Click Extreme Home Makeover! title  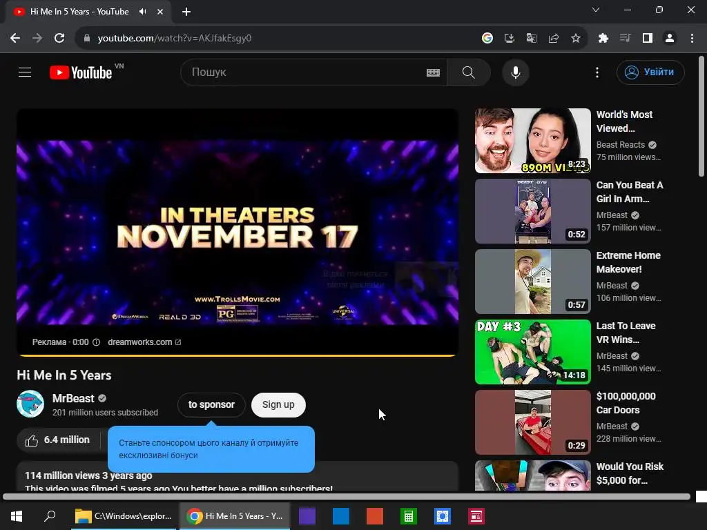click(x=628, y=262)
